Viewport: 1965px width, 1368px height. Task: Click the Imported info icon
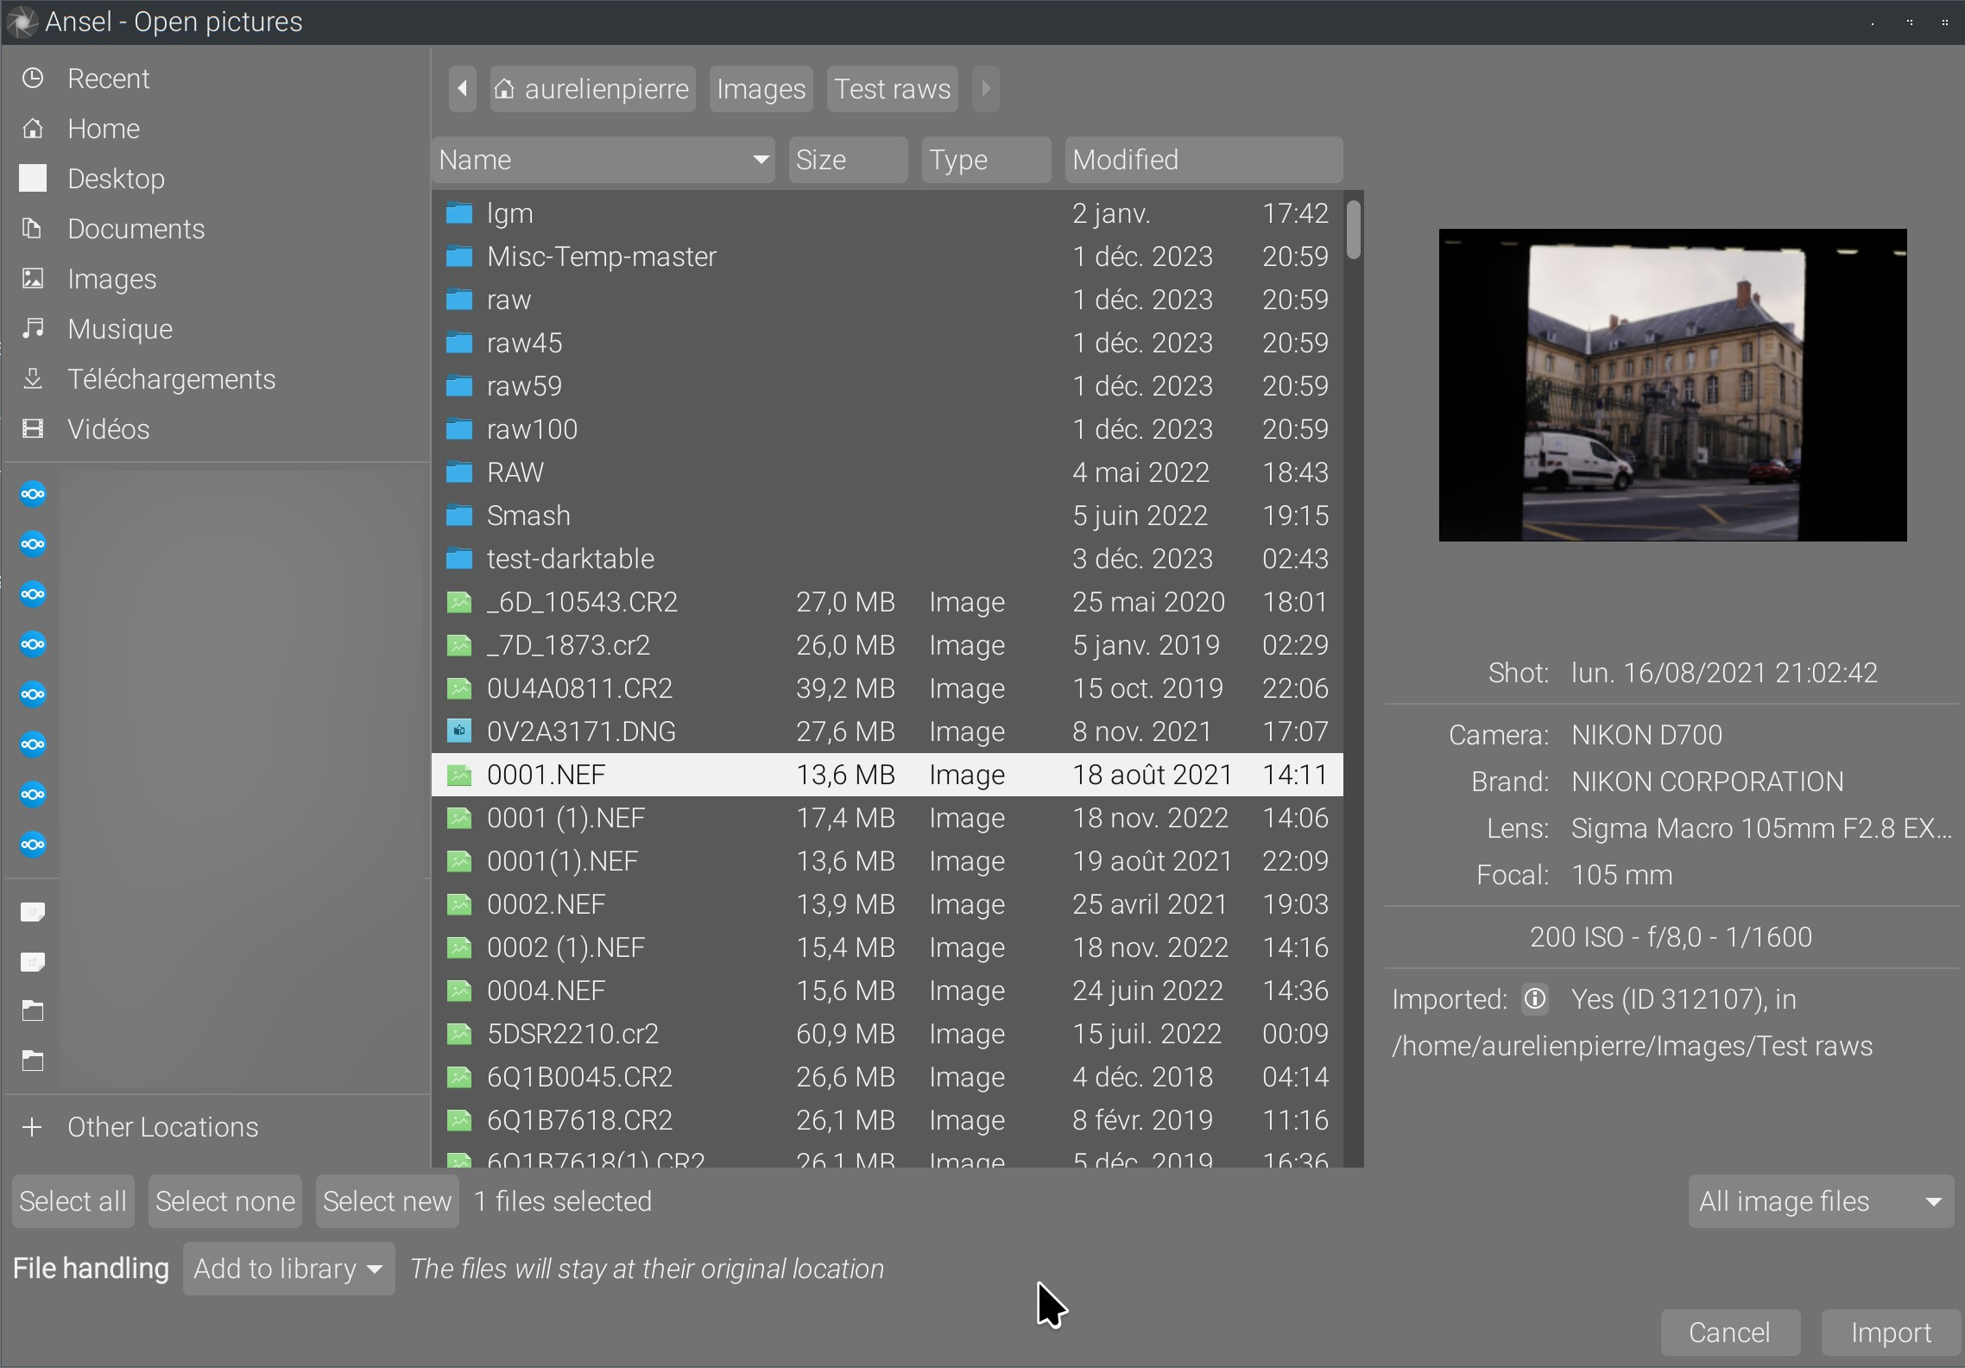[1535, 999]
